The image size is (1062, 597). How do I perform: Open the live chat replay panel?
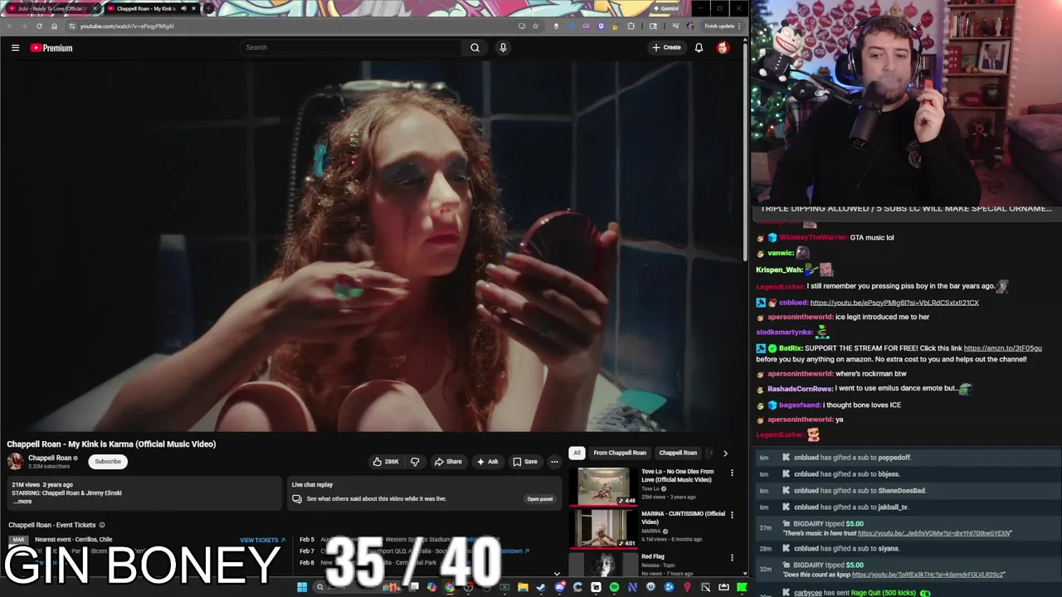pyautogui.click(x=539, y=499)
